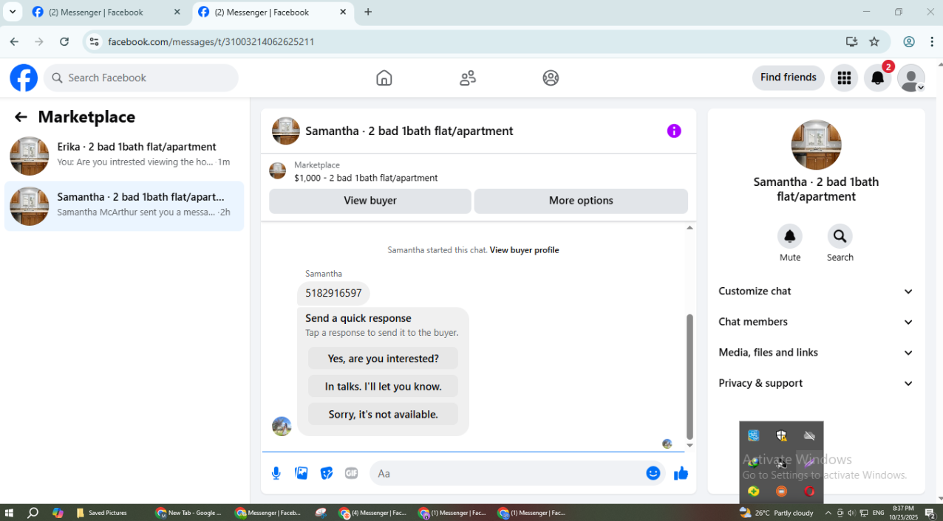This screenshot has width=943, height=521.
Task: Go back in Chrome browser history
Action: 14,42
